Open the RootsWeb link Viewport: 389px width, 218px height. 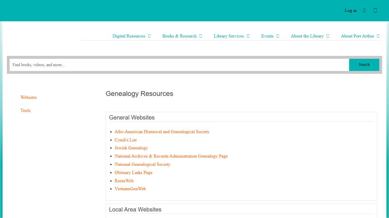point(124,181)
